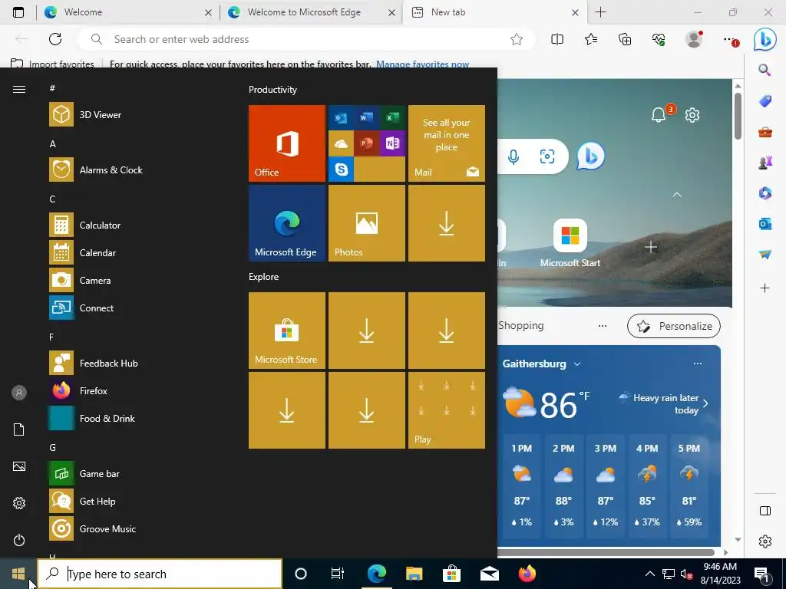The height and width of the screenshot is (589, 786).
Task: Open Edge Settings and more menu
Action: click(x=731, y=39)
